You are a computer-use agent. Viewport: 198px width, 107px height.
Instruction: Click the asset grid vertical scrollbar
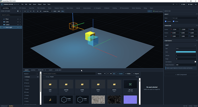[x=140, y=91]
